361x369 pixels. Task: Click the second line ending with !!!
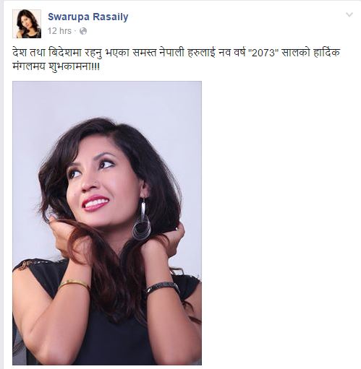56,66
